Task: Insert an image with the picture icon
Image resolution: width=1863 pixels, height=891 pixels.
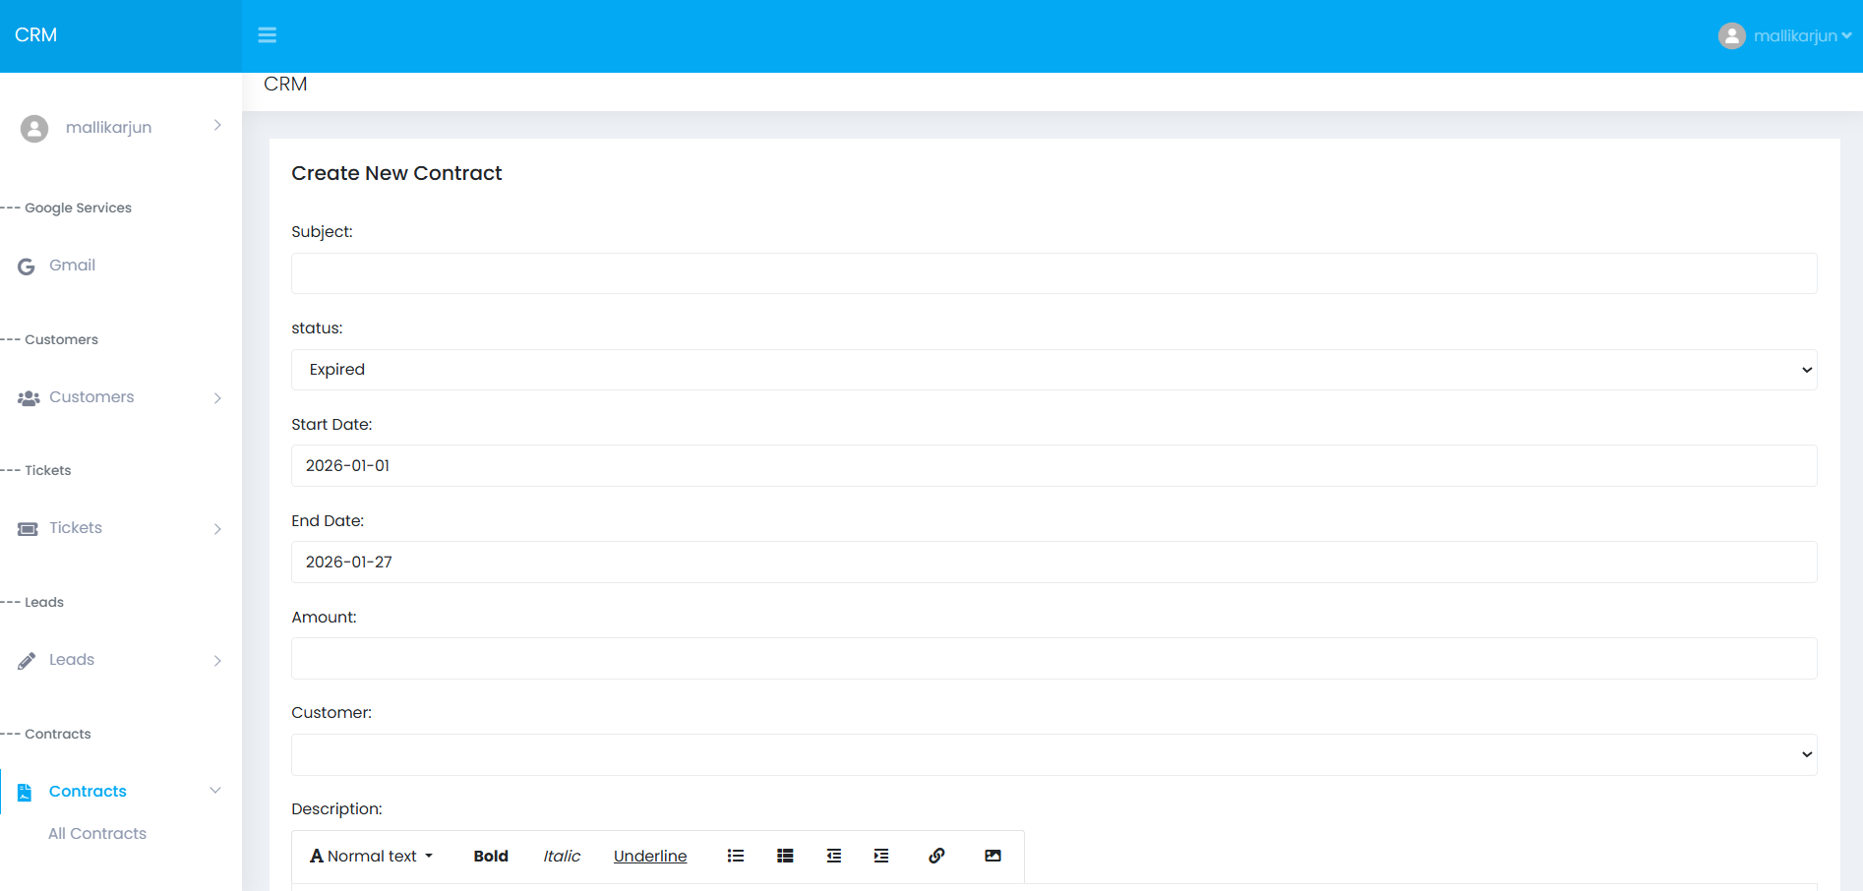Action: (992, 856)
